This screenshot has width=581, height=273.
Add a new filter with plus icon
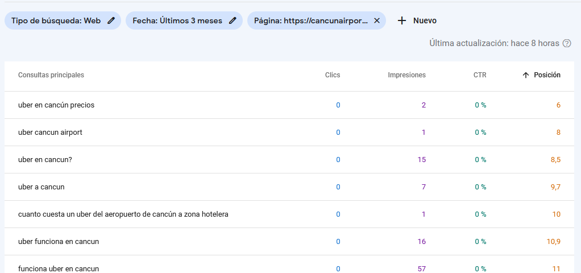tap(402, 21)
